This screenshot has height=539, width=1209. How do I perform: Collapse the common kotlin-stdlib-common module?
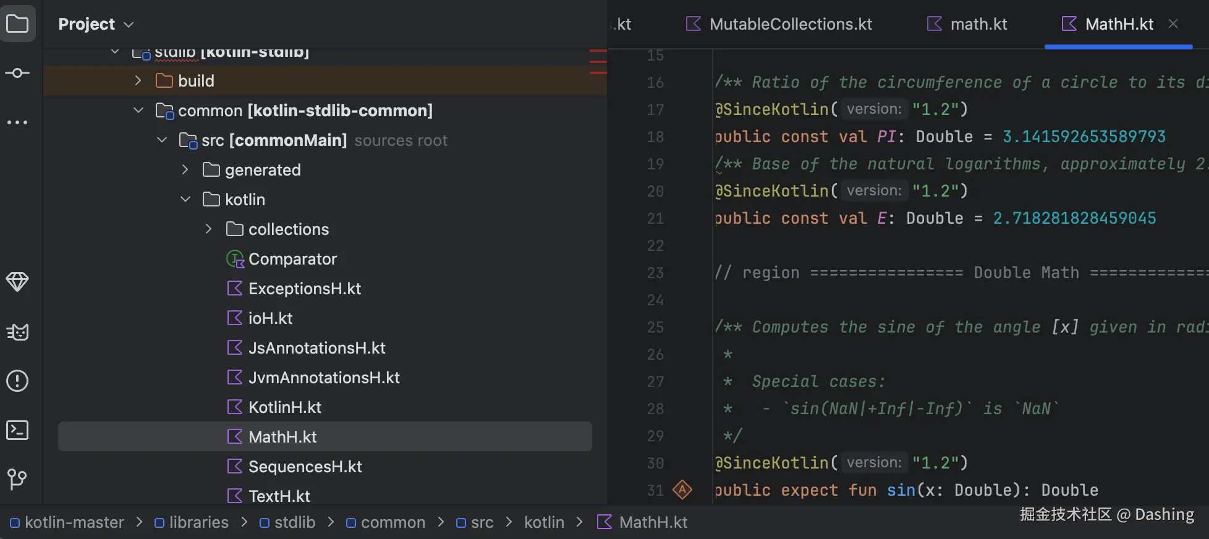pos(138,111)
